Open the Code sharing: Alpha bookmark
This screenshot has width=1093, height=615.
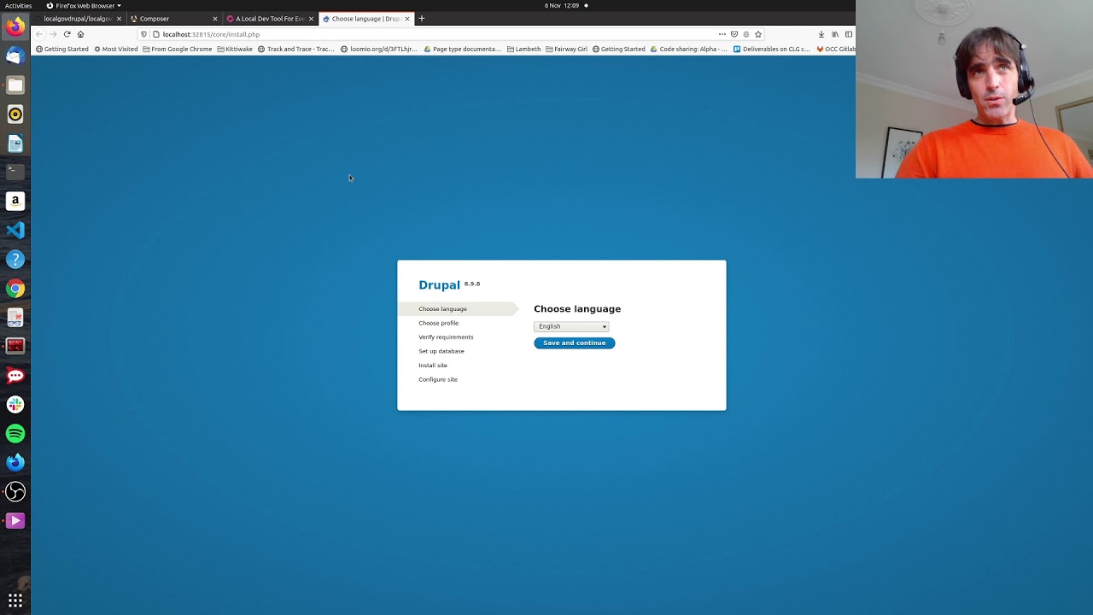point(689,49)
